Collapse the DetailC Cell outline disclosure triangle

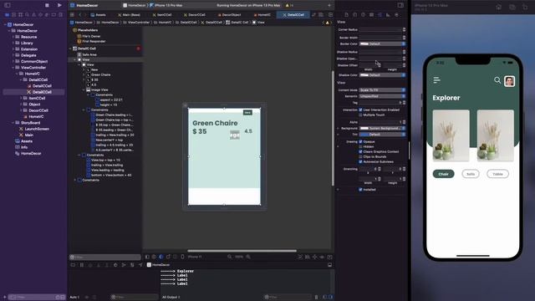pyautogui.click(x=70, y=48)
